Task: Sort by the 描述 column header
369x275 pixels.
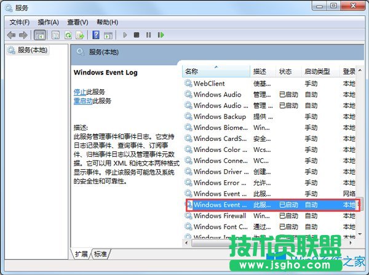Action: tap(263, 71)
